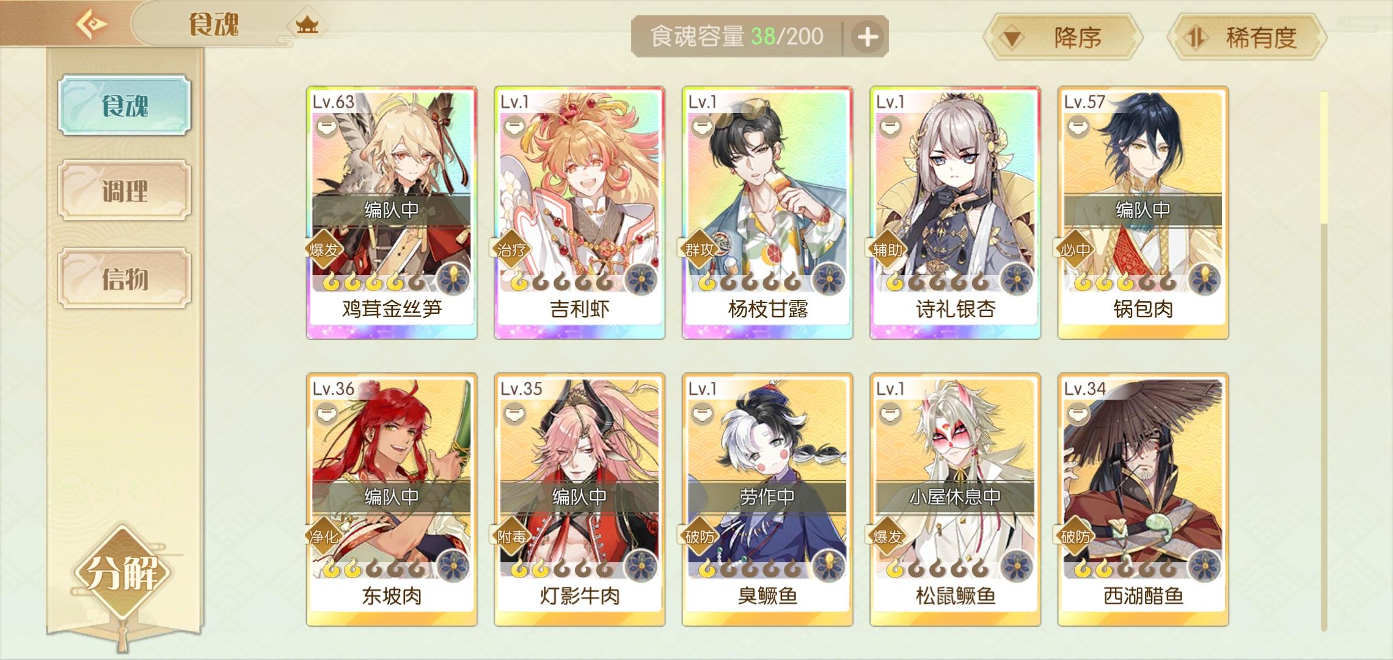Select the 松鼠鳜鱼 card
The image size is (1393, 660).
pos(955,500)
